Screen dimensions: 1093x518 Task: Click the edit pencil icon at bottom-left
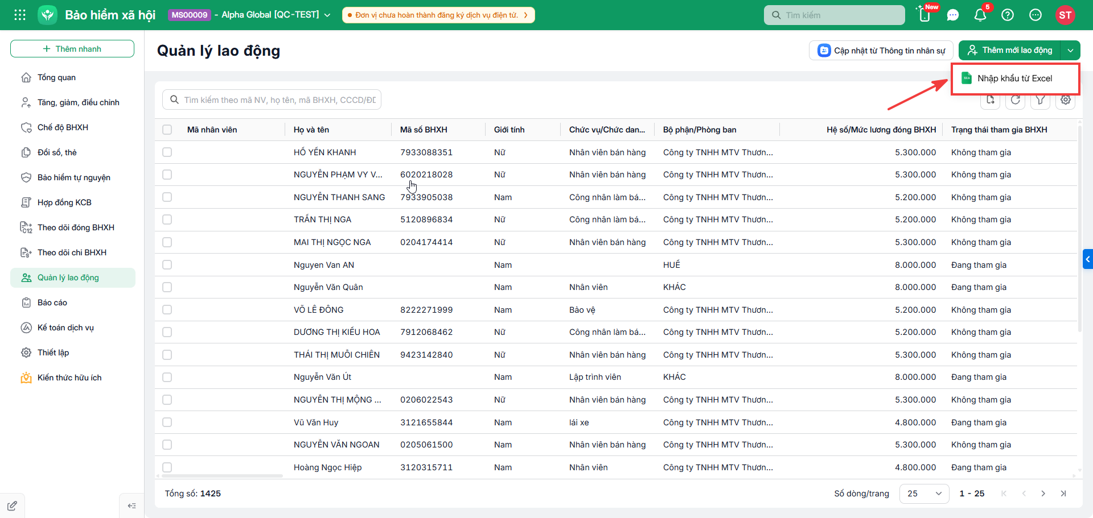pyautogui.click(x=12, y=505)
